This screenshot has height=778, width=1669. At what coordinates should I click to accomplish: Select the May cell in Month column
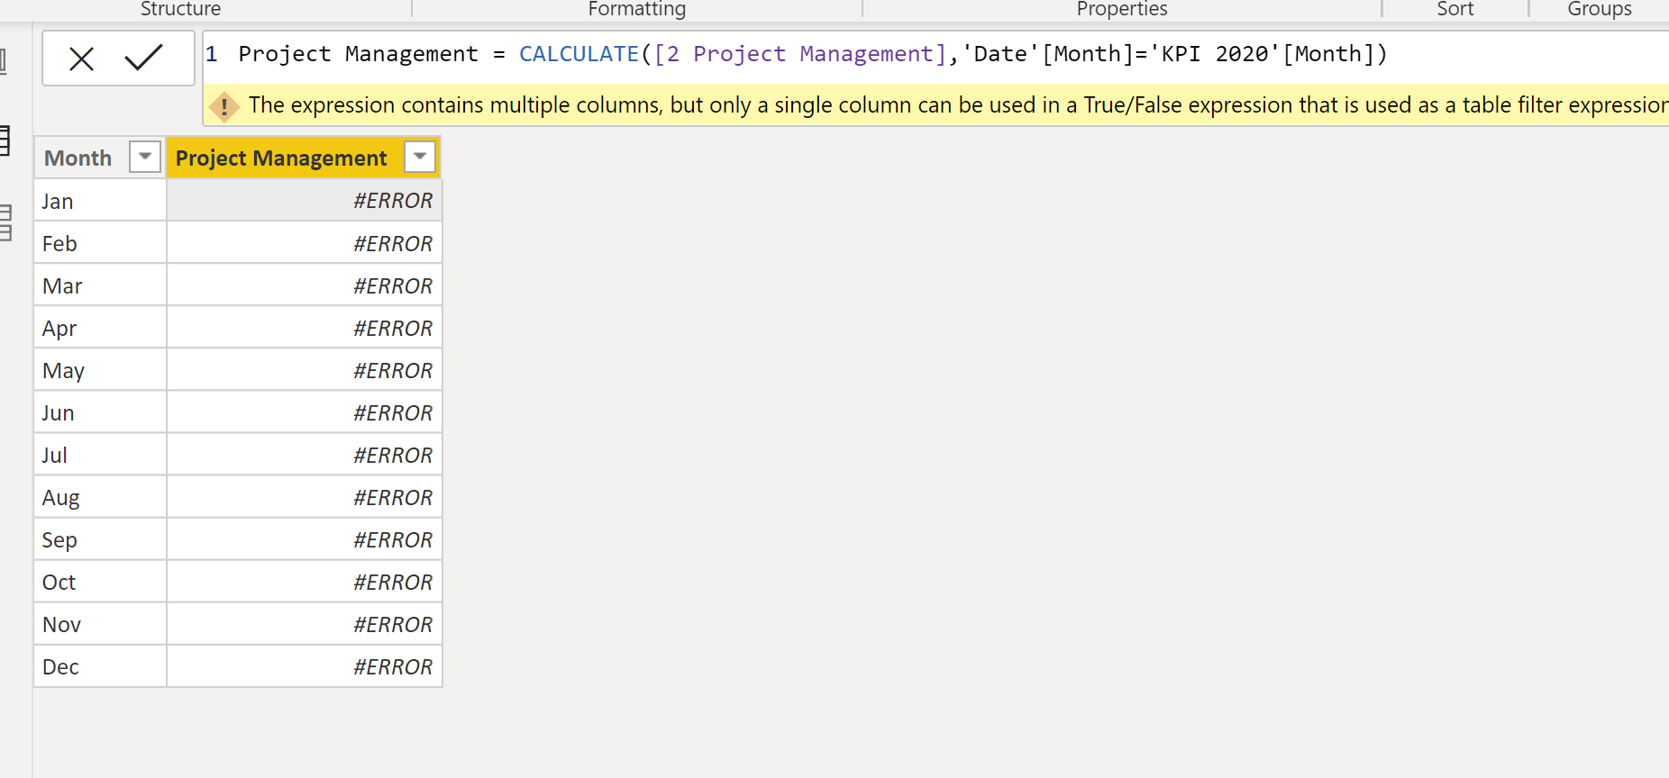pos(100,370)
